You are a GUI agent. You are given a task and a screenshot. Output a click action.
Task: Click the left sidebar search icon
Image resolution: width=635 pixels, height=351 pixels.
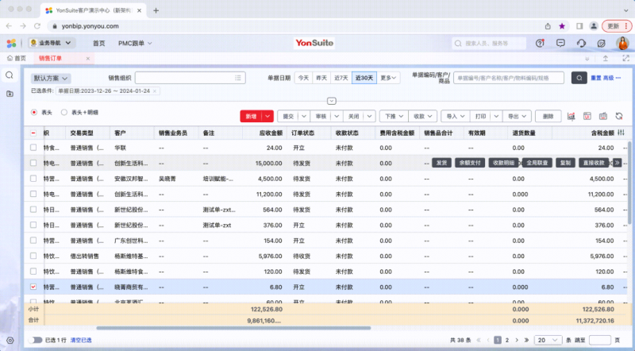[x=10, y=75]
